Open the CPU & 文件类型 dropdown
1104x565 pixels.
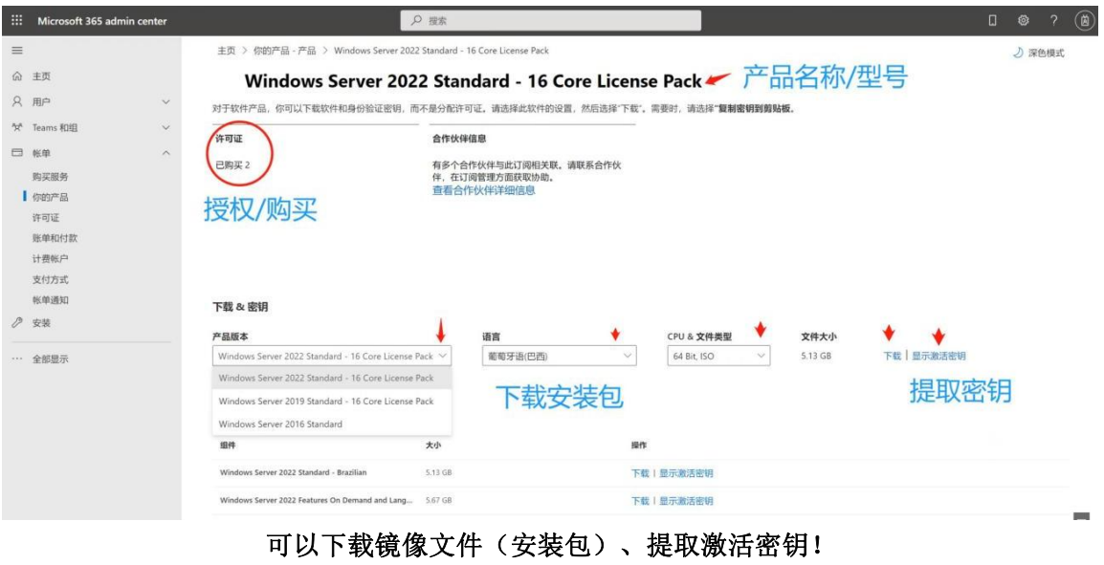tap(718, 356)
